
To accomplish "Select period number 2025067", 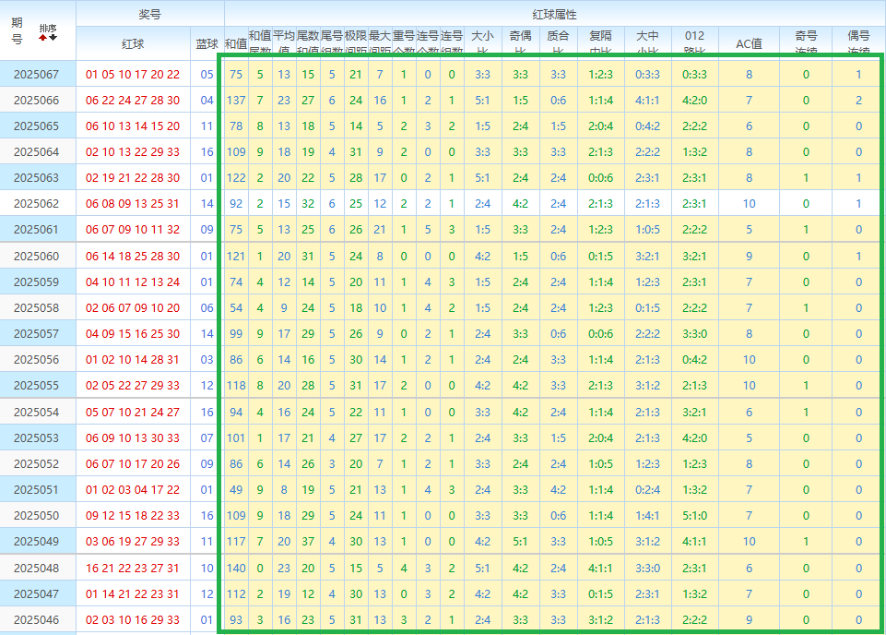I will pyautogui.click(x=36, y=74).
